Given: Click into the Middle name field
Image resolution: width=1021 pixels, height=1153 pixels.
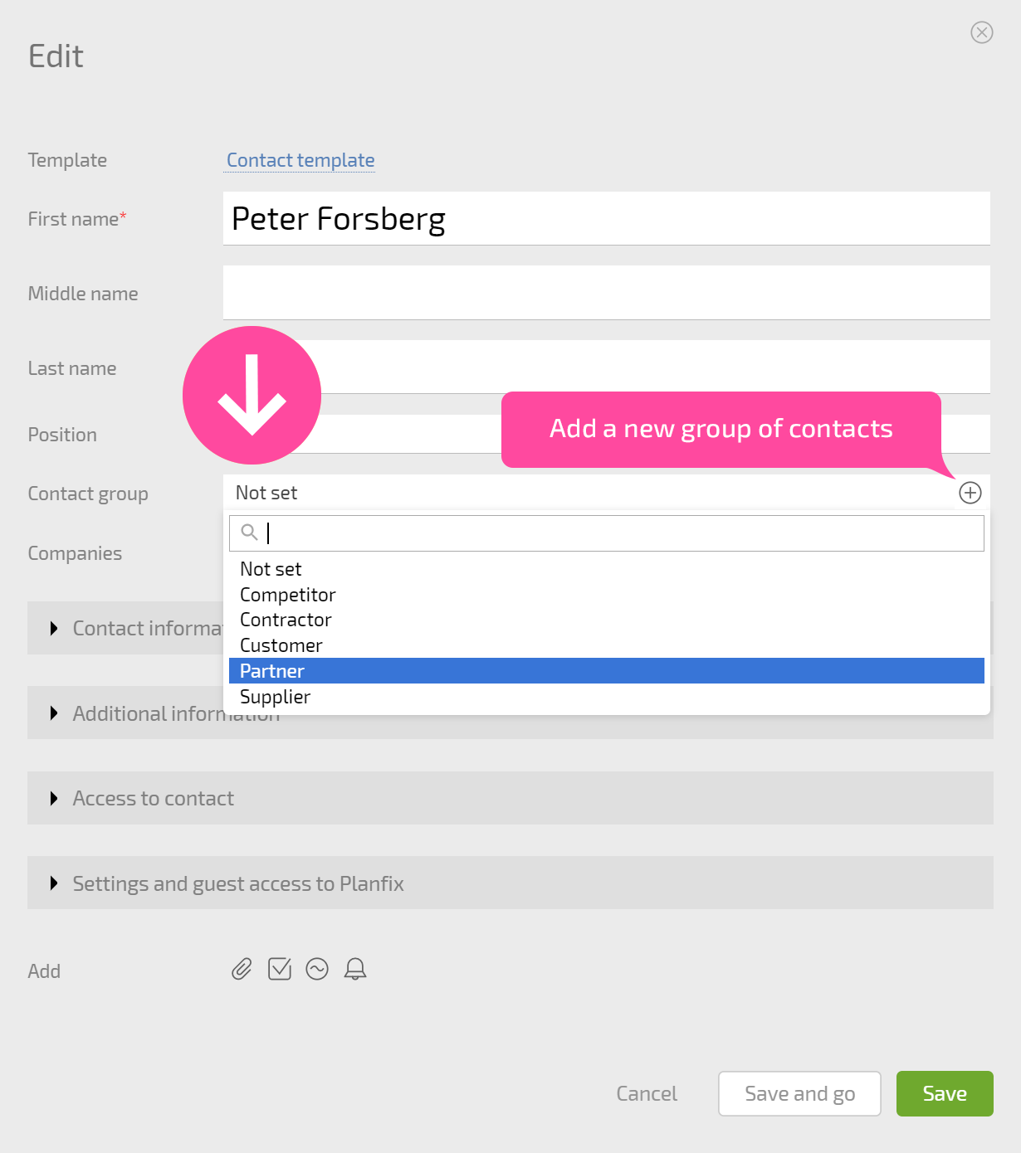Looking at the screenshot, I should (x=607, y=293).
